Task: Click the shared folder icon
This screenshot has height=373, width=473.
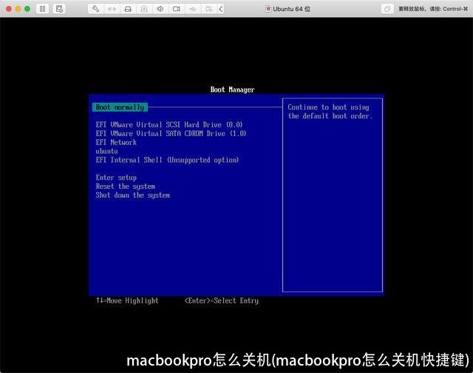Action: [x=208, y=9]
